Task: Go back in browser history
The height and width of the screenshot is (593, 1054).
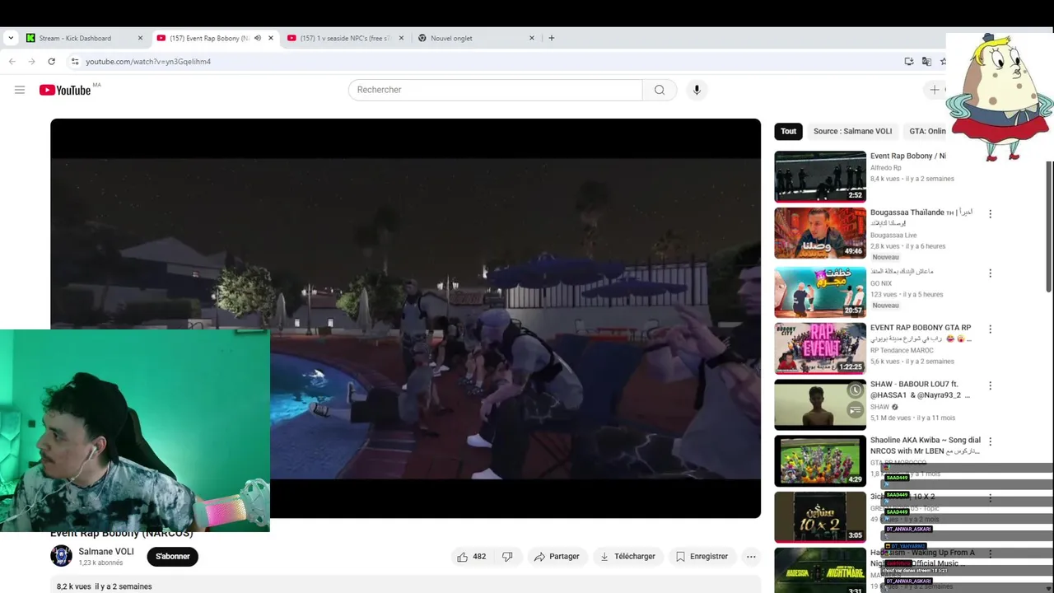Action: click(x=12, y=61)
